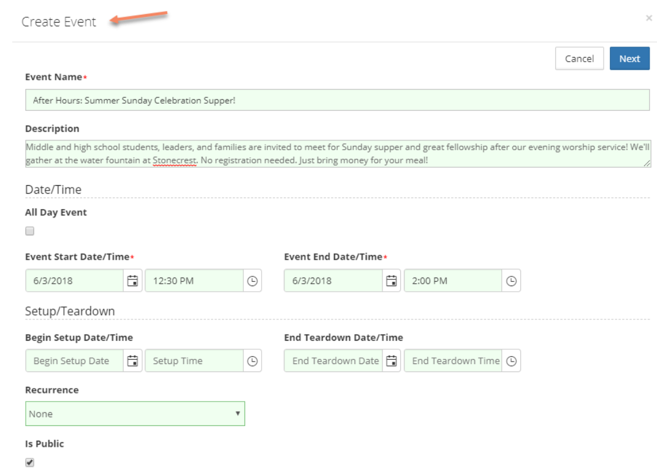Open calendar picker for End Teardown Date
This screenshot has width=657, height=475.
coord(392,360)
